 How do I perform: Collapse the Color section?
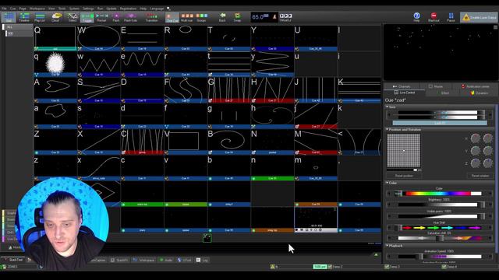coord(388,183)
